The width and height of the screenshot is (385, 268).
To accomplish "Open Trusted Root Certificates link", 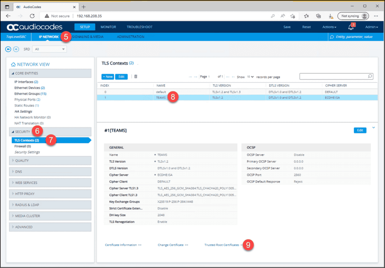I will coord(223,245).
